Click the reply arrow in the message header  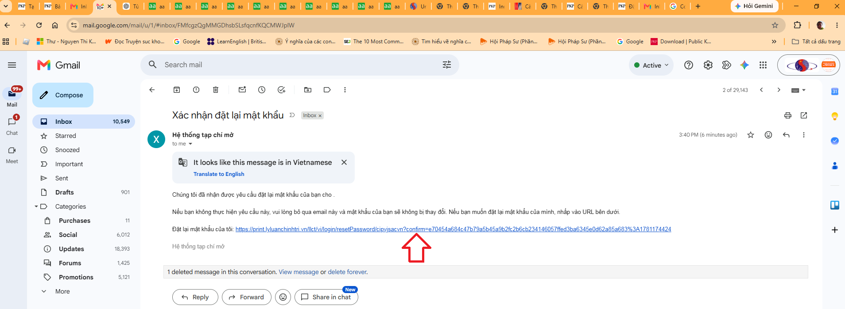click(786, 135)
